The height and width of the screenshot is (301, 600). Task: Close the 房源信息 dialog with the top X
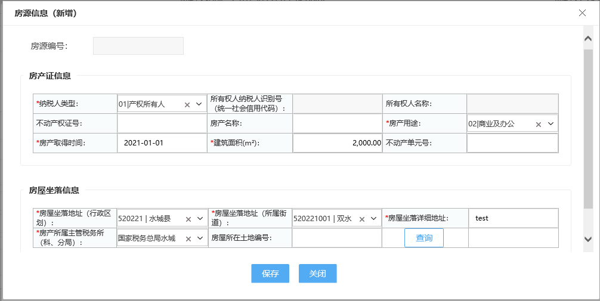tap(582, 13)
